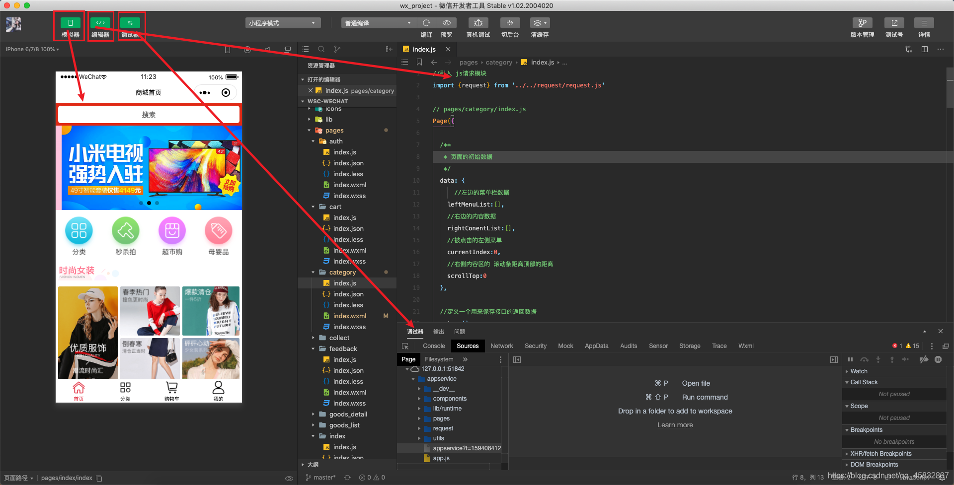Open index.wxml in the category folder
Viewport: 954px width, 485px height.
point(349,316)
